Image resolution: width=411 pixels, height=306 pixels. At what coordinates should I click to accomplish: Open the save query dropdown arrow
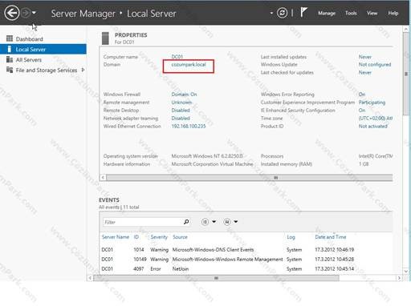pos(236,222)
